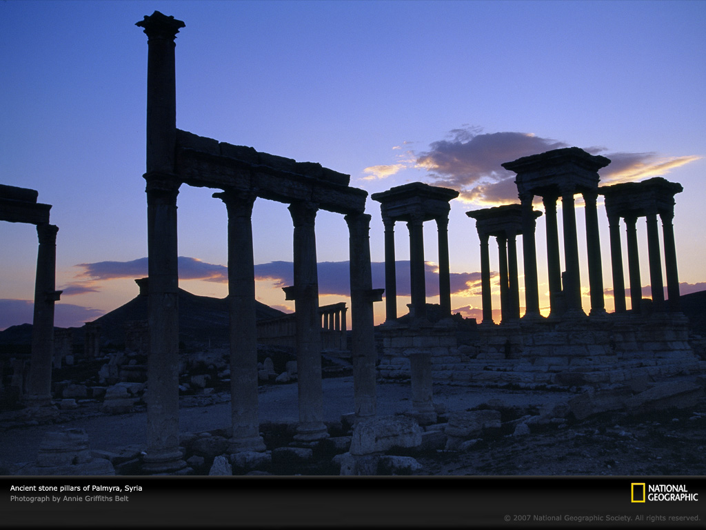Click the stepped stone platform under the right pillars
This screenshot has width=706, height=530.
point(538,352)
